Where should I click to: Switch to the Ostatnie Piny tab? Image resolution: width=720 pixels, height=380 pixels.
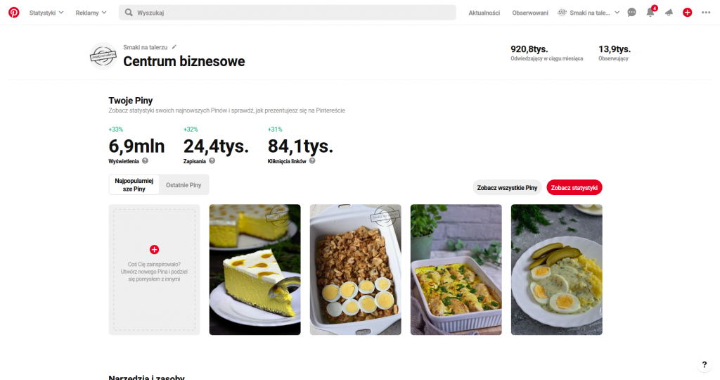click(x=184, y=184)
